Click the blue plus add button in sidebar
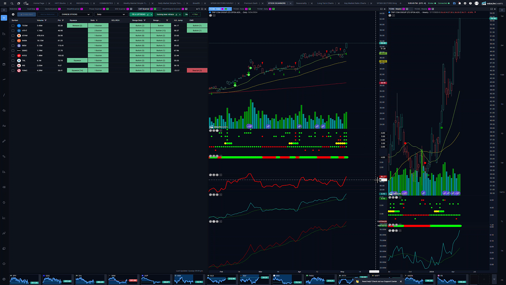This screenshot has width=506, height=285. tap(4, 18)
